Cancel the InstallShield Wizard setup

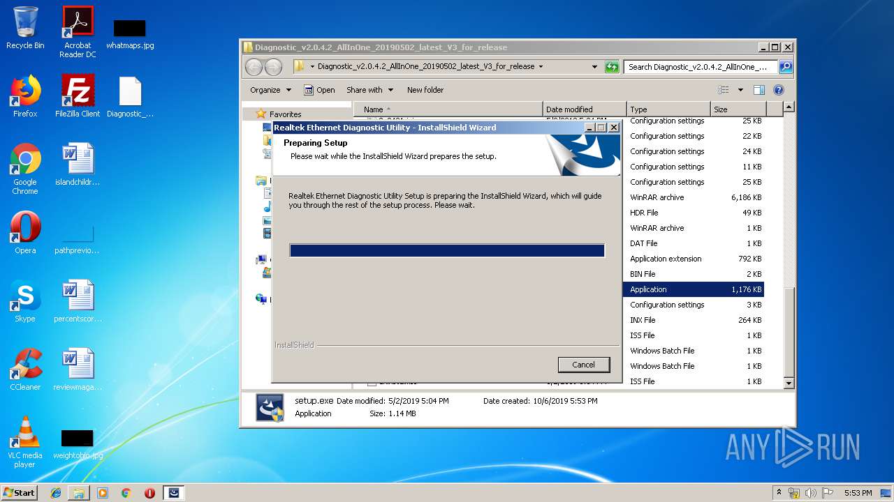coord(584,365)
